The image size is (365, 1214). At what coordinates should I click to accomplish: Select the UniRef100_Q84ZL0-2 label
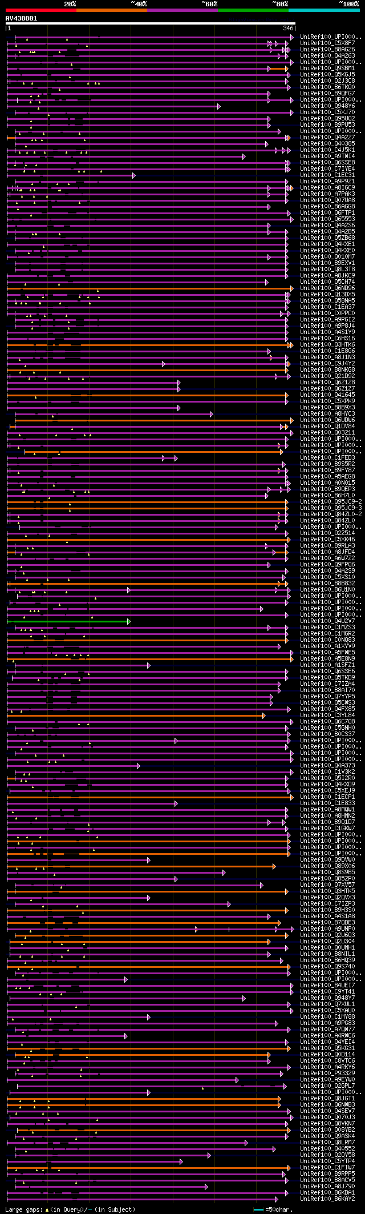coord(331,514)
